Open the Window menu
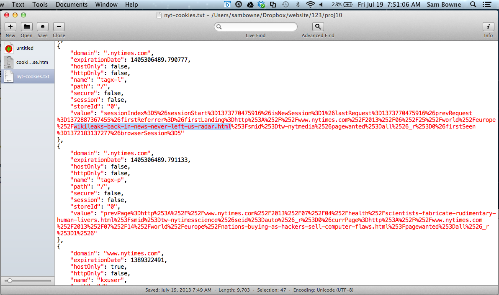This screenshot has width=499, height=295. point(106,5)
